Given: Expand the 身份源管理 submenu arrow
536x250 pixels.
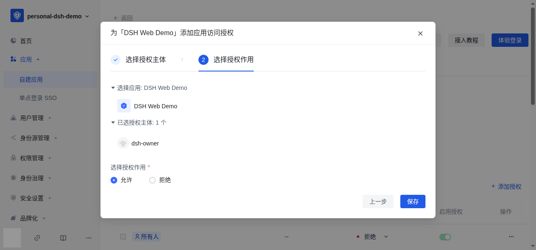Looking at the screenshot, I should (56, 138).
